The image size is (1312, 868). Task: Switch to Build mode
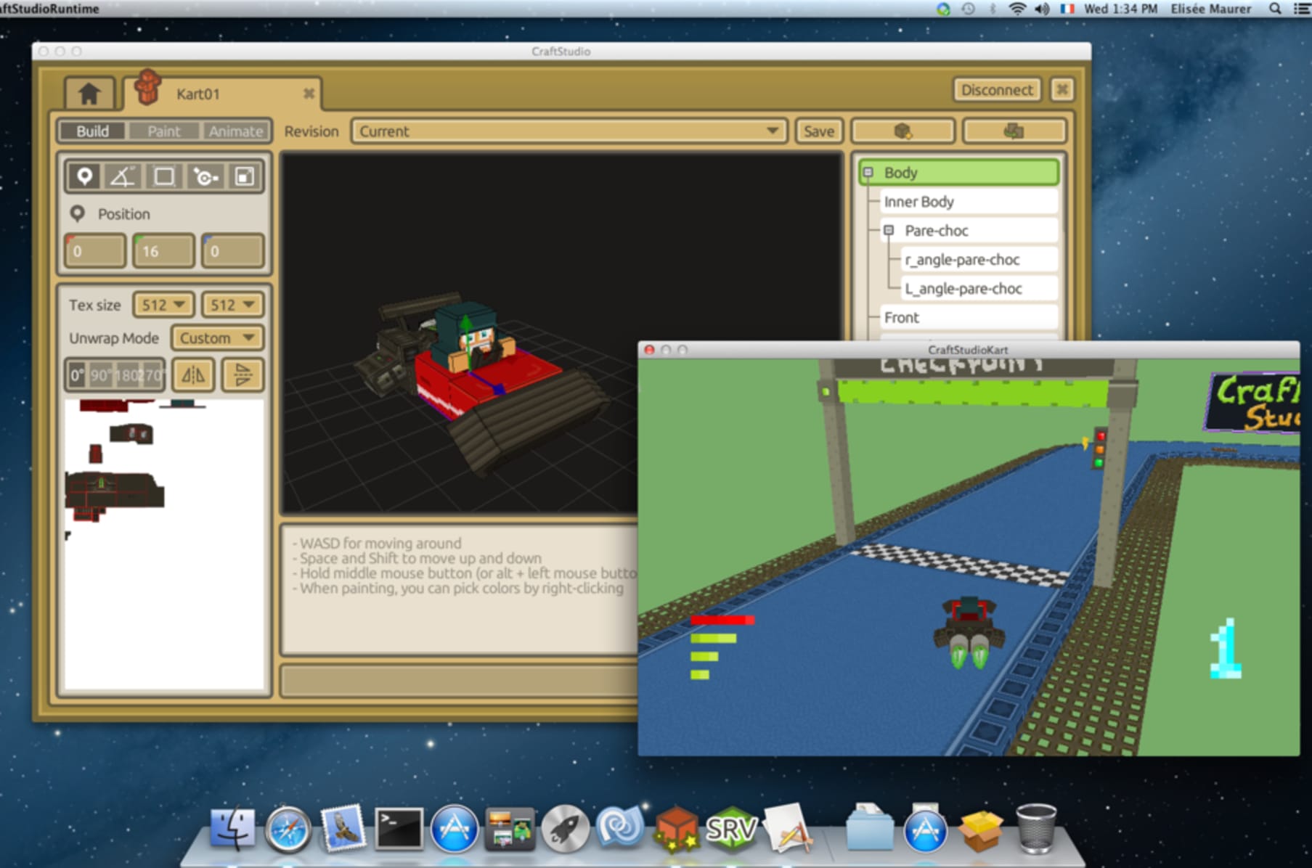[92, 131]
